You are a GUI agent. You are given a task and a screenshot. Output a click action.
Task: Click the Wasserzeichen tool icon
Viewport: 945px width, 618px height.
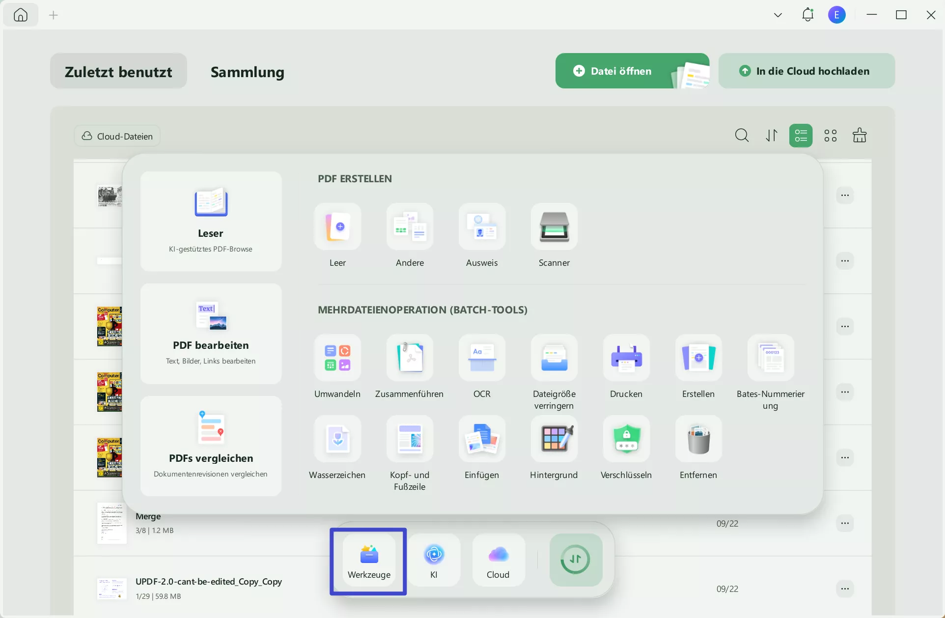pyautogui.click(x=337, y=439)
